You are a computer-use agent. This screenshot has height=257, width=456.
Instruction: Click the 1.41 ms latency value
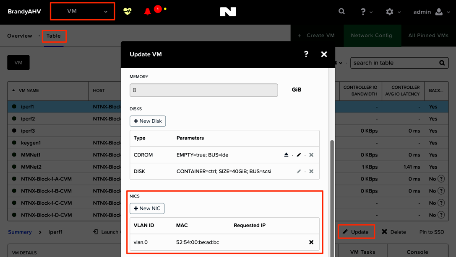coord(412,167)
